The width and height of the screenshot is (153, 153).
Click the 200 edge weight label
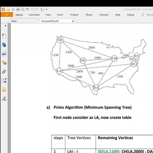pos(132,59)
